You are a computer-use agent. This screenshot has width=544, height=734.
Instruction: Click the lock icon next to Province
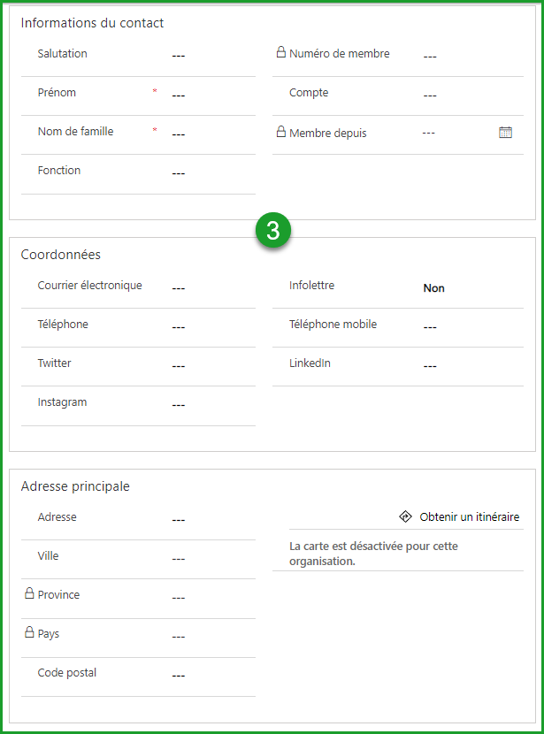(x=29, y=594)
